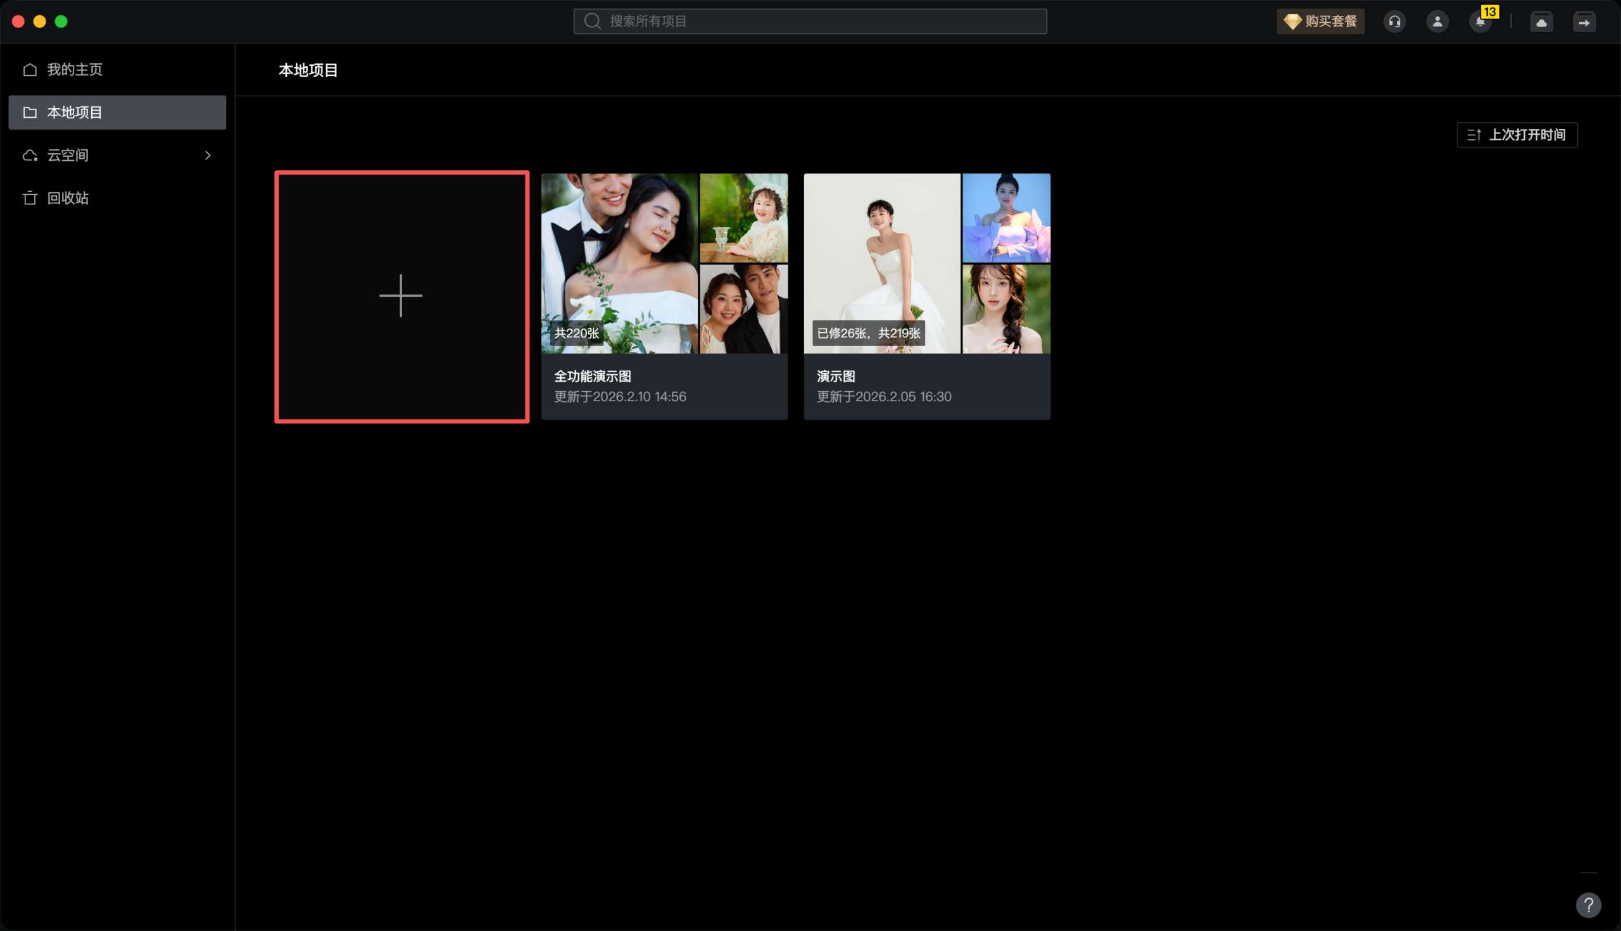Click the search magnifier icon
1621x931 pixels.
(593, 21)
